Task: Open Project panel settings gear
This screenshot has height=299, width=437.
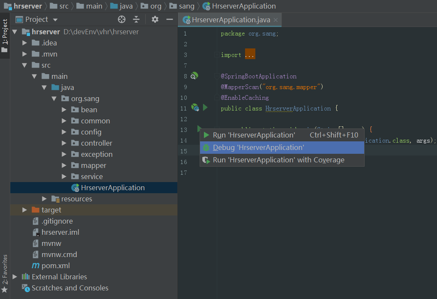Action: (x=155, y=19)
